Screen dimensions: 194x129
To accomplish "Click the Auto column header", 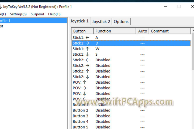I will tap(143, 31).
